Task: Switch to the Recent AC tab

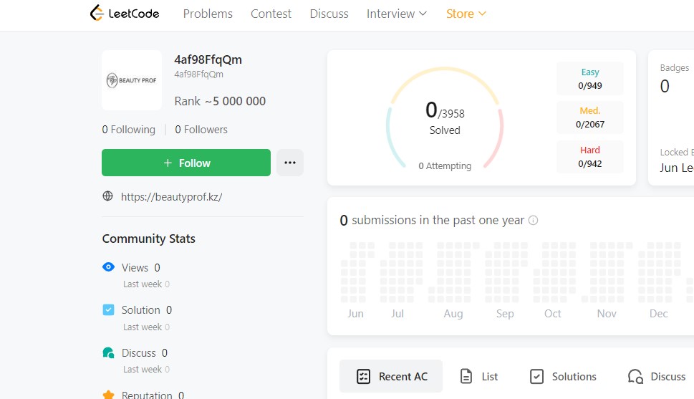Action: pyautogui.click(x=391, y=376)
